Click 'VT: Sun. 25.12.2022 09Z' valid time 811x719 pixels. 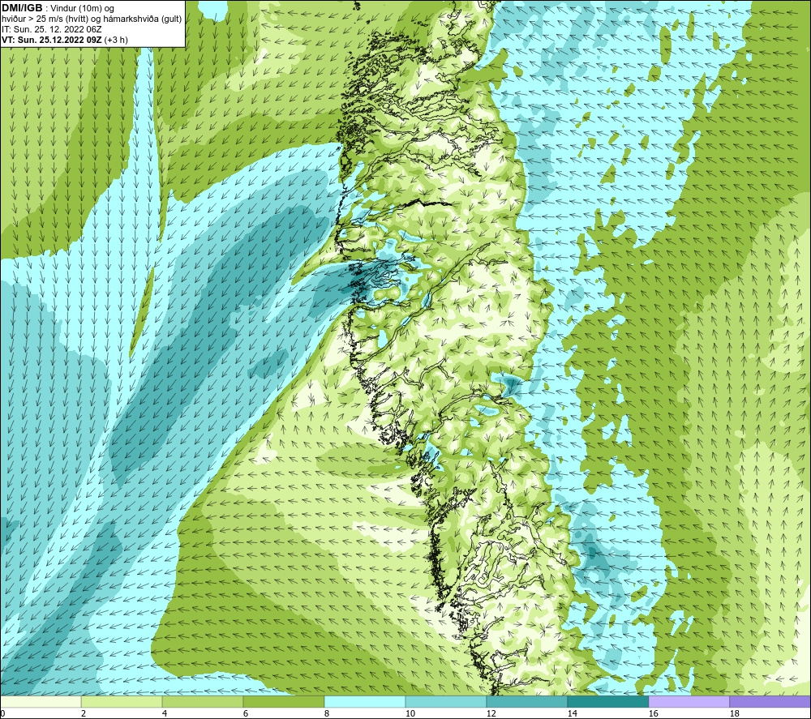coord(52,40)
